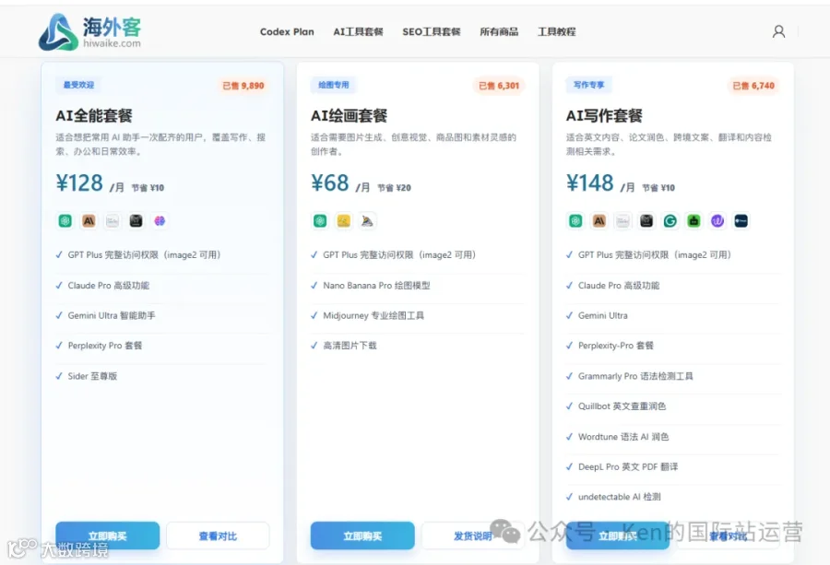The height and width of the screenshot is (565, 830).
Task: Click the ChatGPT icon in AI绘画套餐 card
Action: (320, 220)
